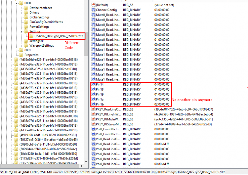The height and width of the screenshot is (175, 248).
Task: Expand the Drivers key
Action: pos(21,13)
